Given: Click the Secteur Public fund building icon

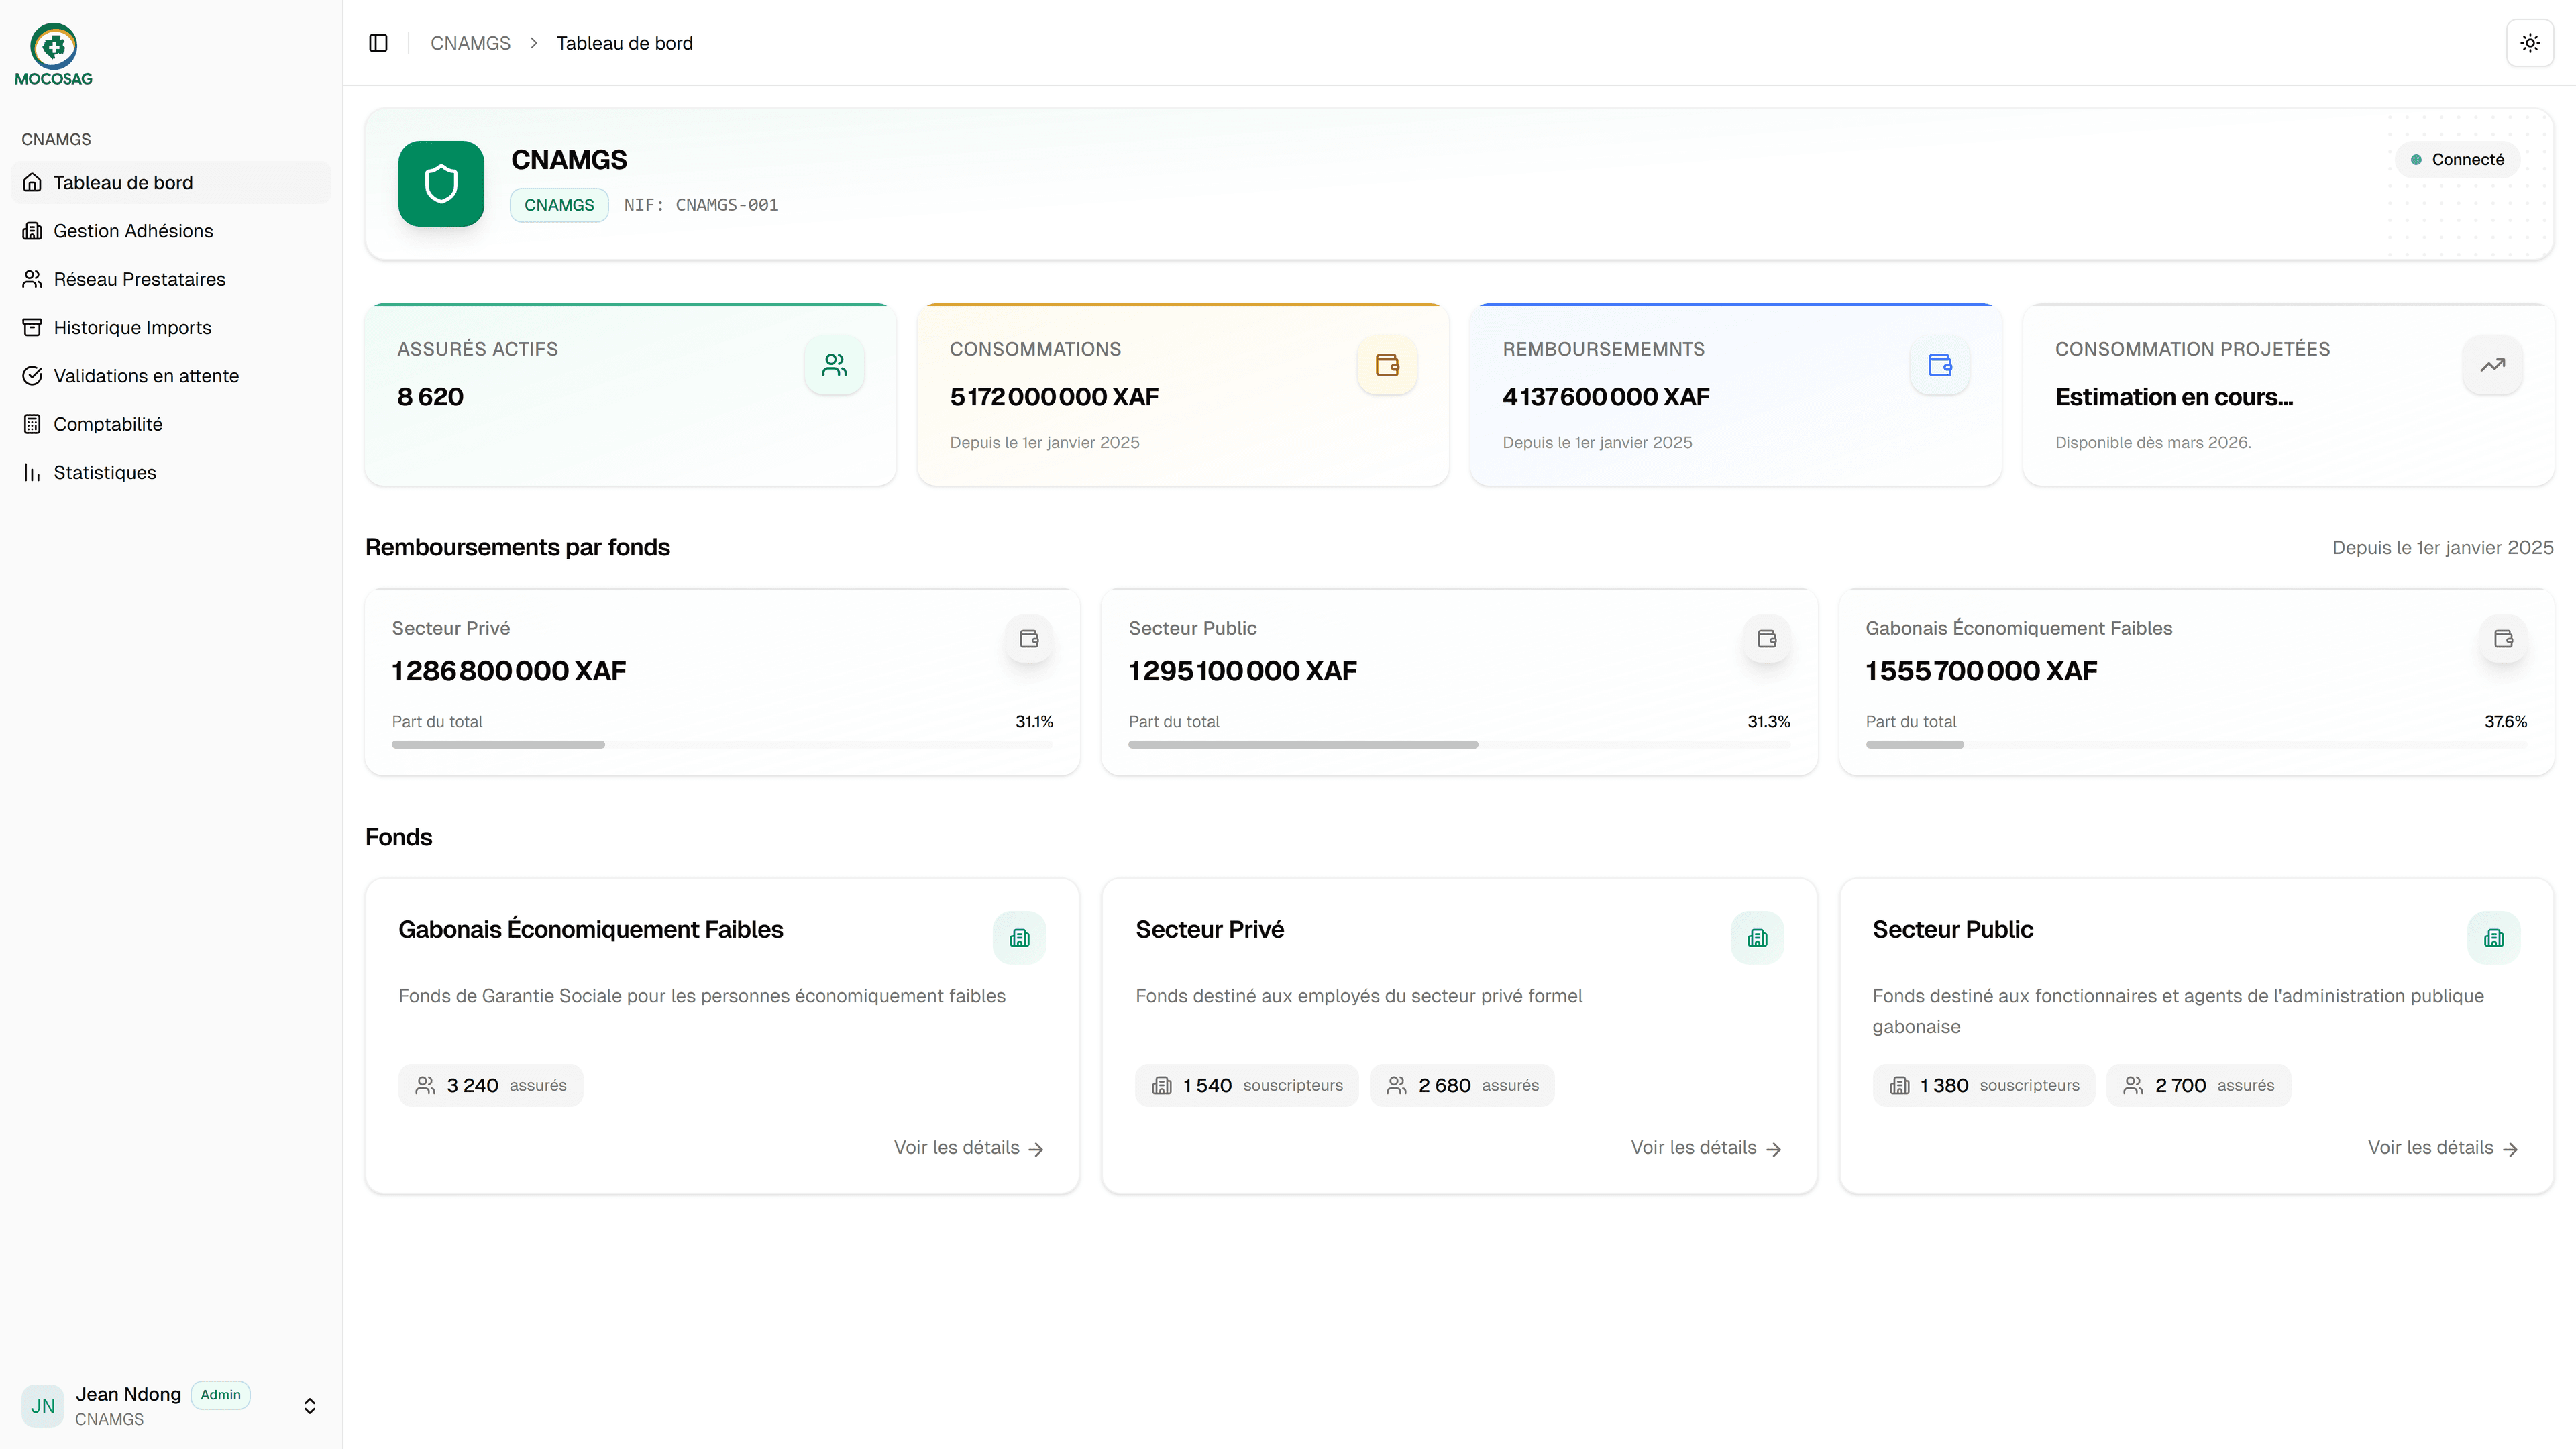Looking at the screenshot, I should (x=2494, y=938).
